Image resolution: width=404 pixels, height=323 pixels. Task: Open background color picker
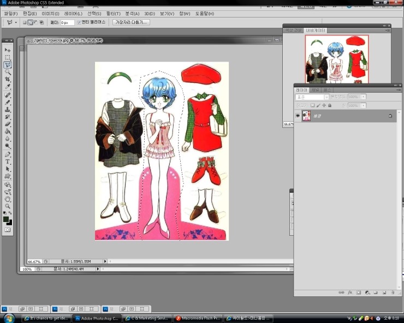coord(10,223)
